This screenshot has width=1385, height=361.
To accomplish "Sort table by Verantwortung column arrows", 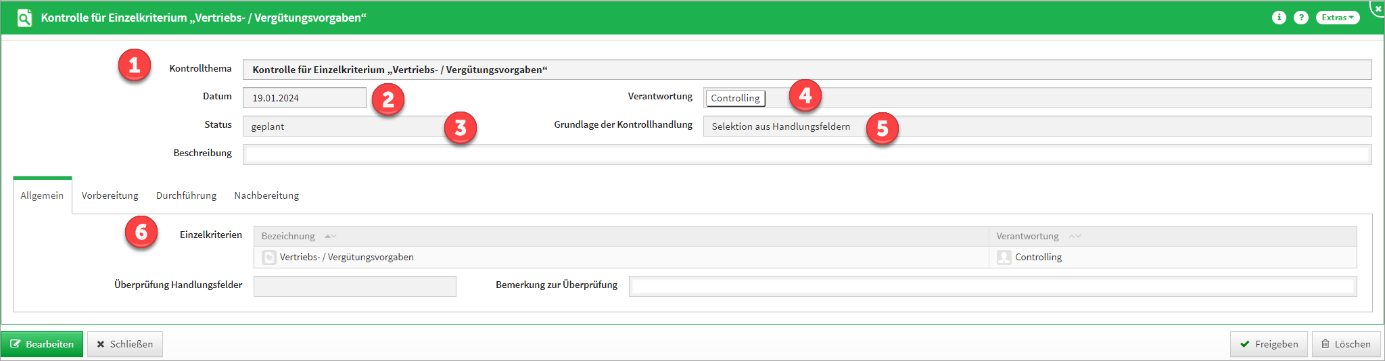I will click(1075, 236).
